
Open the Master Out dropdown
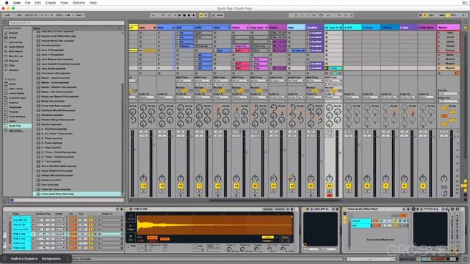[448, 101]
